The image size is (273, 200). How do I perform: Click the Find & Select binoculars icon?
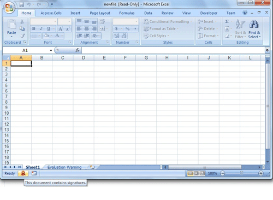pyautogui.click(x=254, y=24)
